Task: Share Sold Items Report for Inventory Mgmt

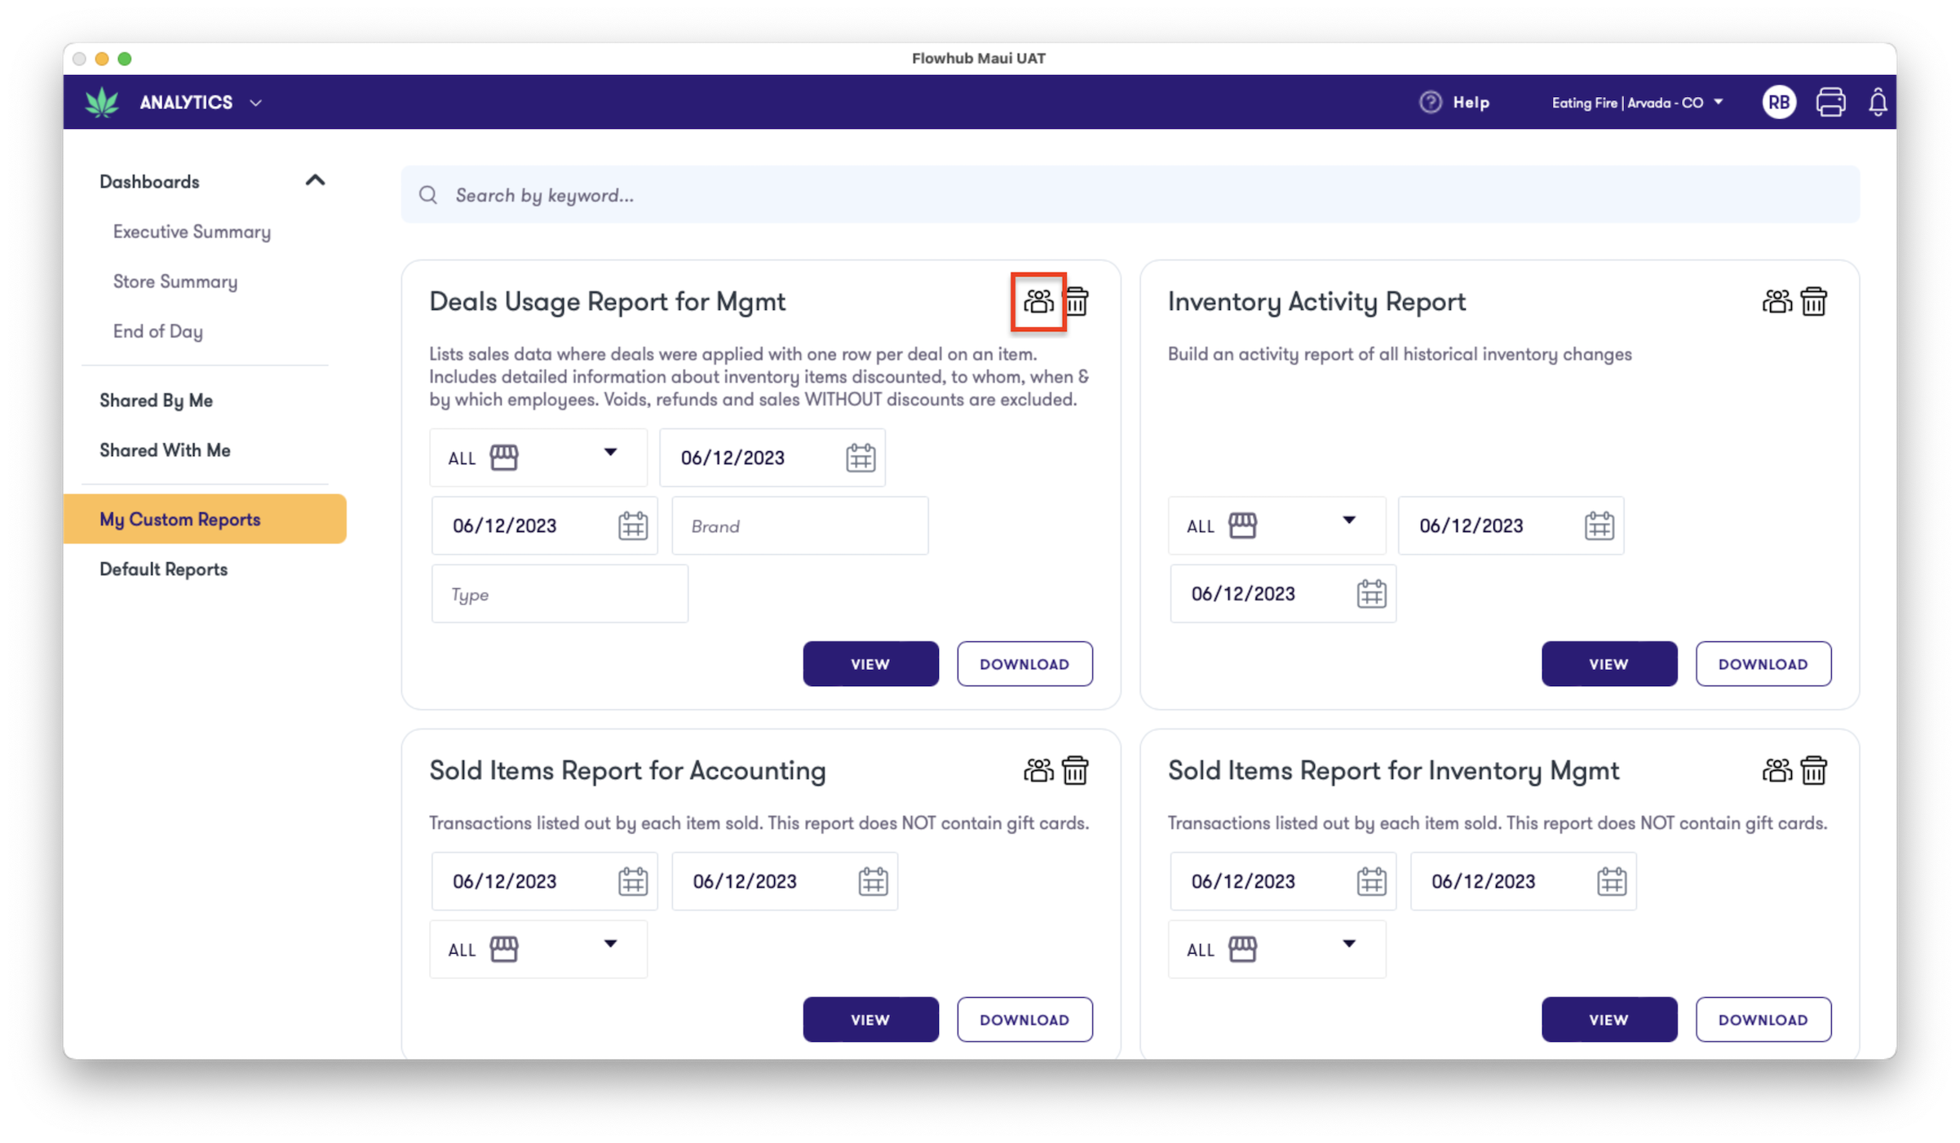Action: 1776,770
